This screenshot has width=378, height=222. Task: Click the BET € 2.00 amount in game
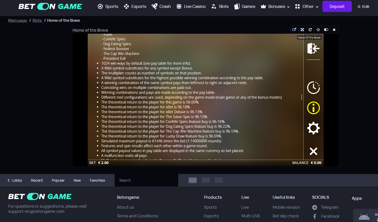click(99, 163)
